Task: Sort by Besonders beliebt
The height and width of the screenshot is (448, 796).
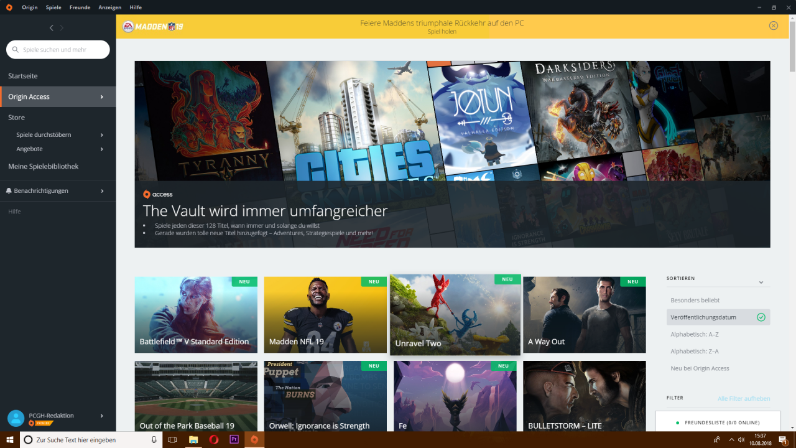Action: click(x=695, y=301)
